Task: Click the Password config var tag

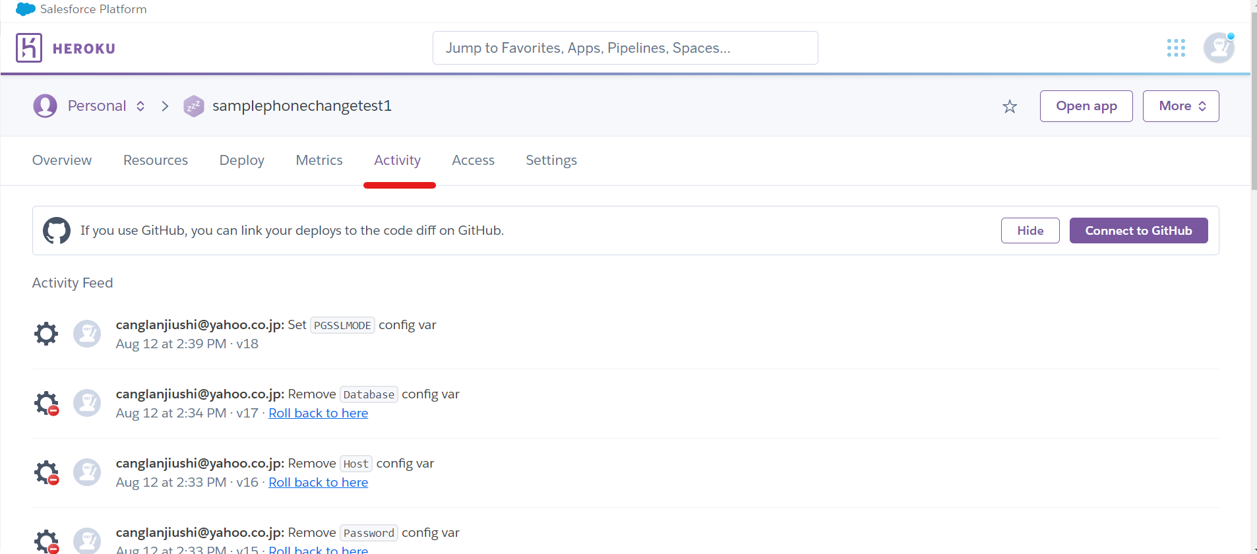Action: [x=369, y=533]
